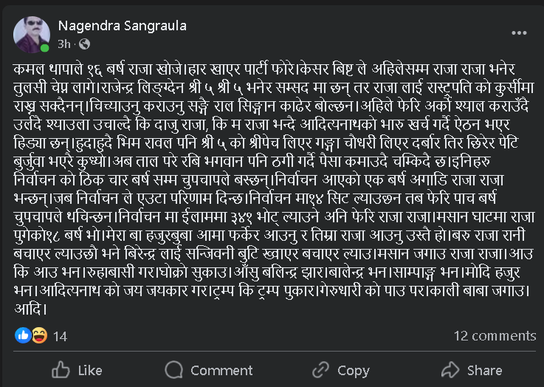Click the green online status dot
The height and width of the screenshot is (387, 544).
[45, 48]
